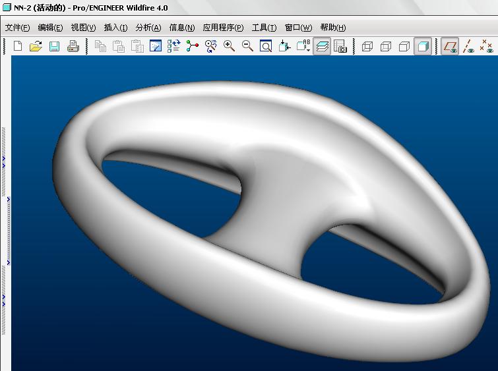Open the 应用程序(P) menu
The height and width of the screenshot is (371, 498).
[x=223, y=28]
